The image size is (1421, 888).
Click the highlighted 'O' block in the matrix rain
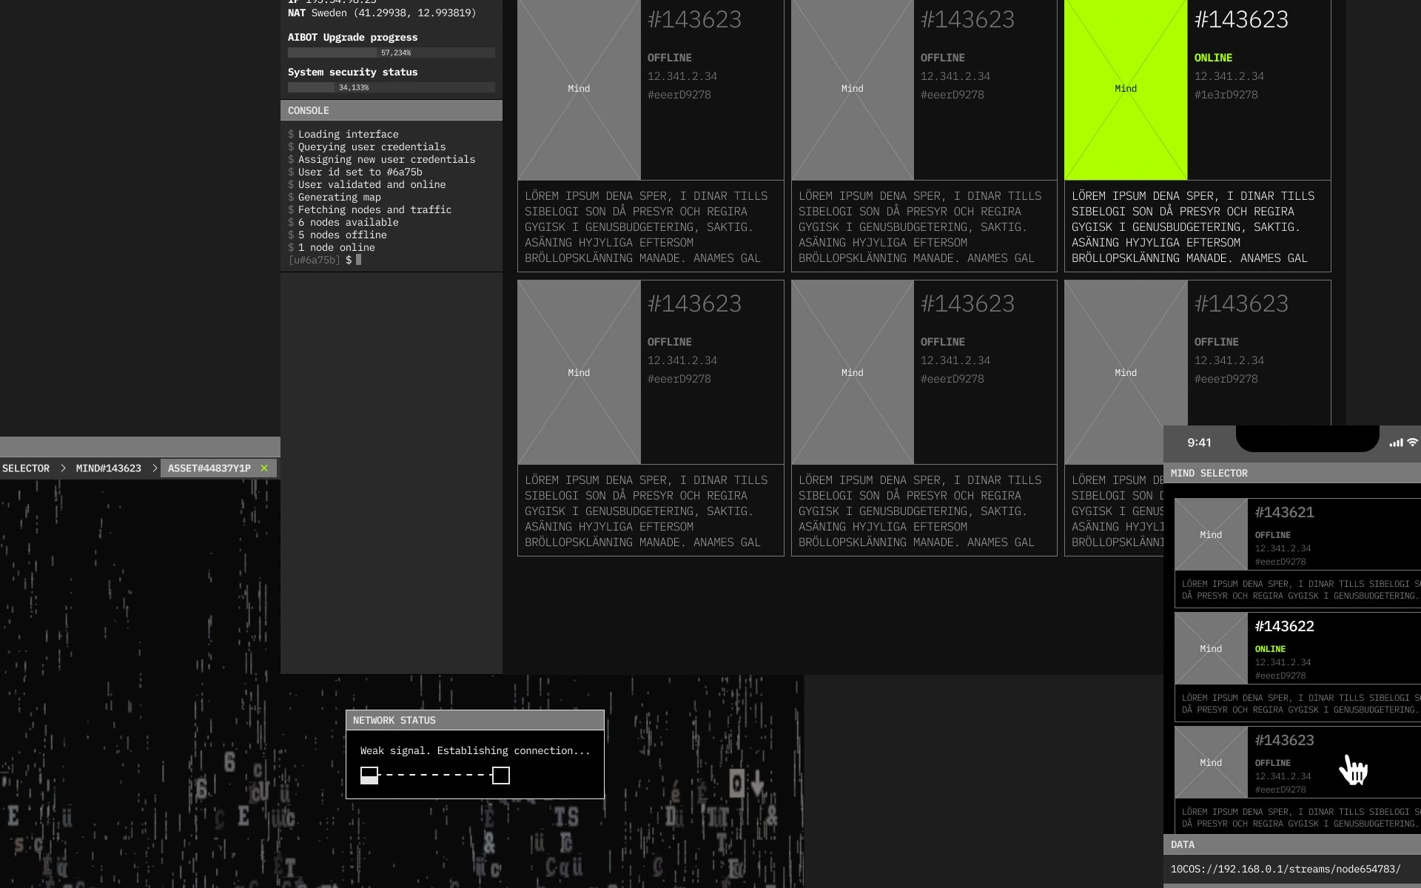(736, 783)
